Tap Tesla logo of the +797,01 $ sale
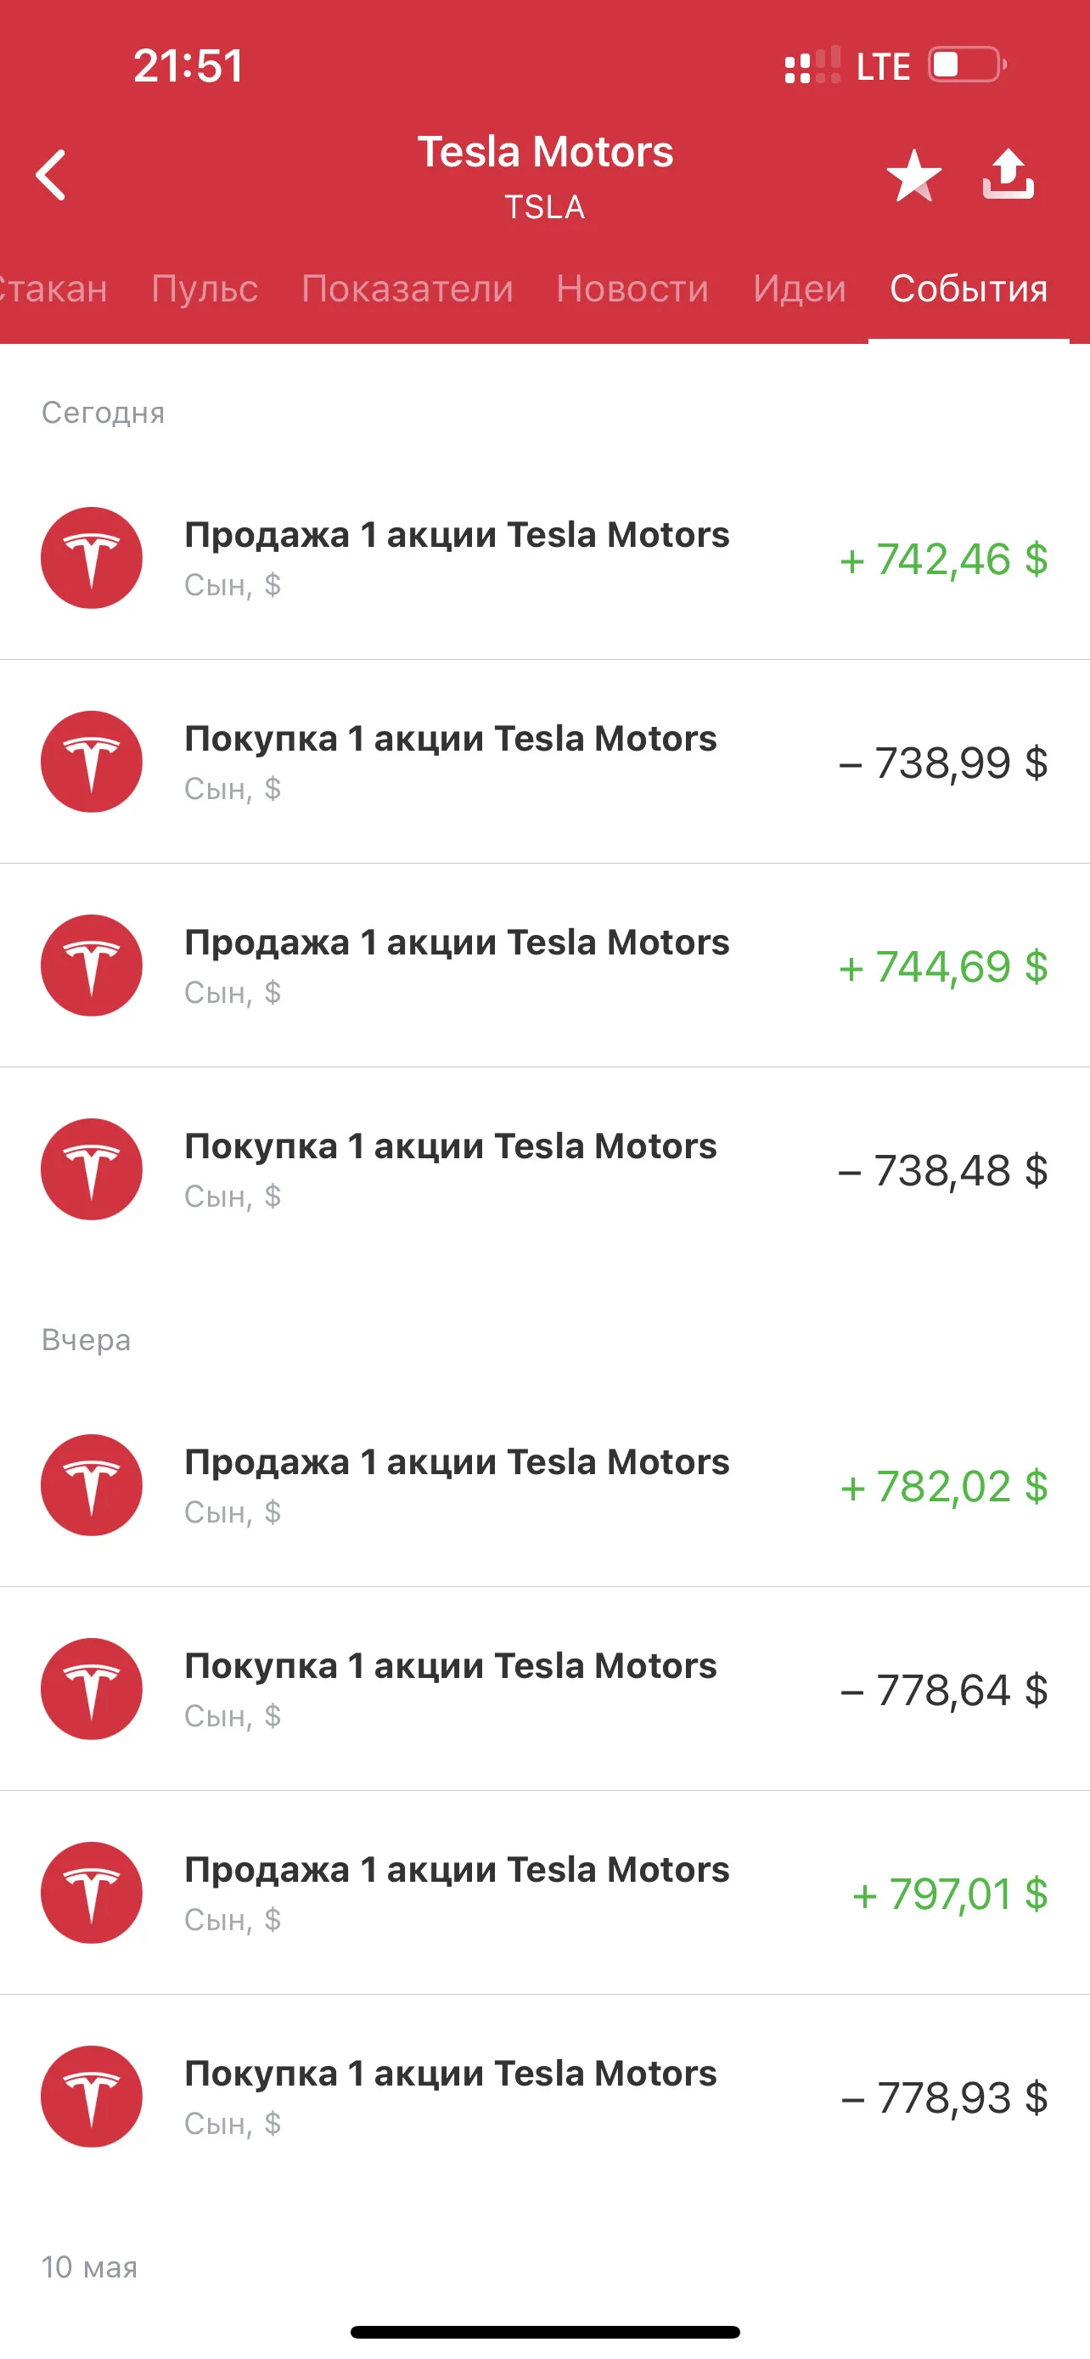 92,1893
